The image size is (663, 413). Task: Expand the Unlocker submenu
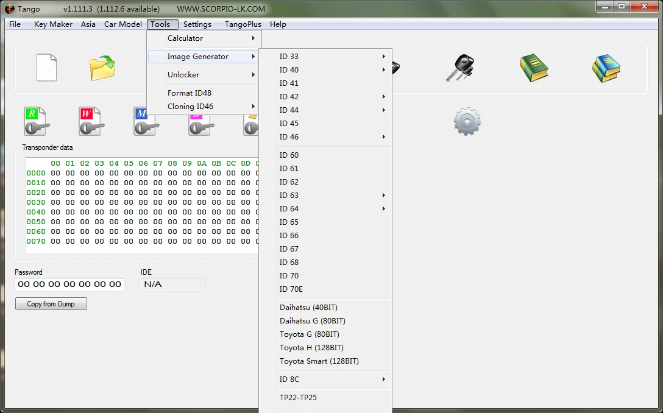point(204,74)
